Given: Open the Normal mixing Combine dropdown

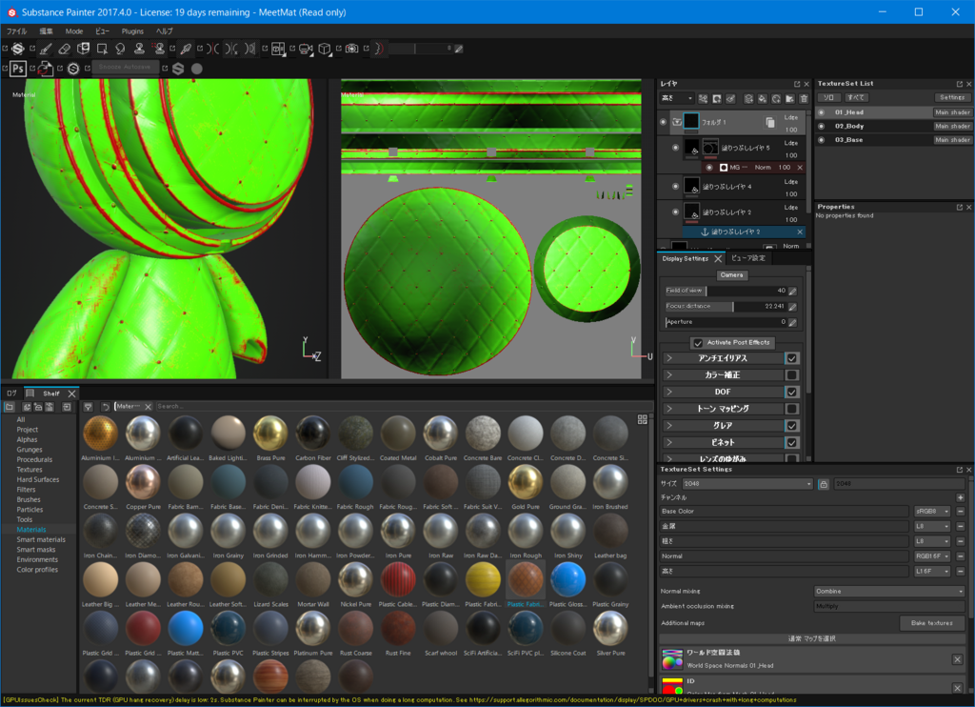Looking at the screenshot, I should (889, 592).
